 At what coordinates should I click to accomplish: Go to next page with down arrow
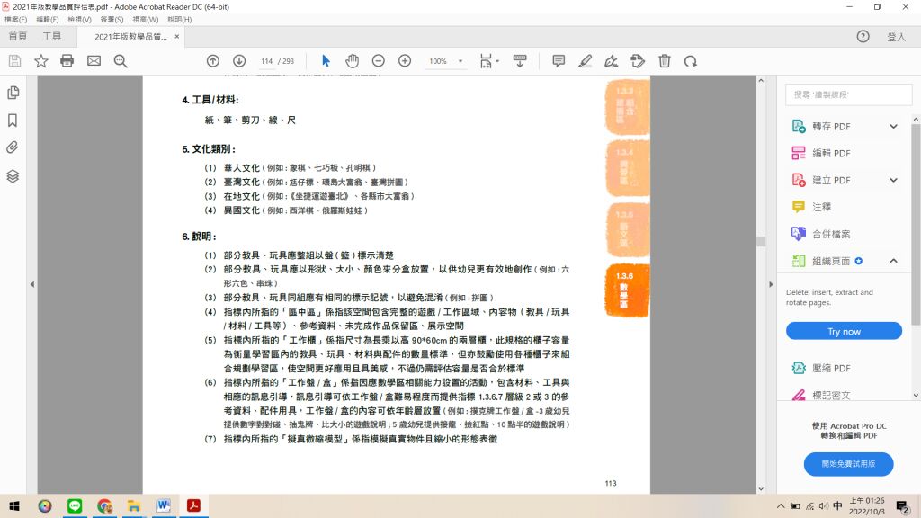239,61
